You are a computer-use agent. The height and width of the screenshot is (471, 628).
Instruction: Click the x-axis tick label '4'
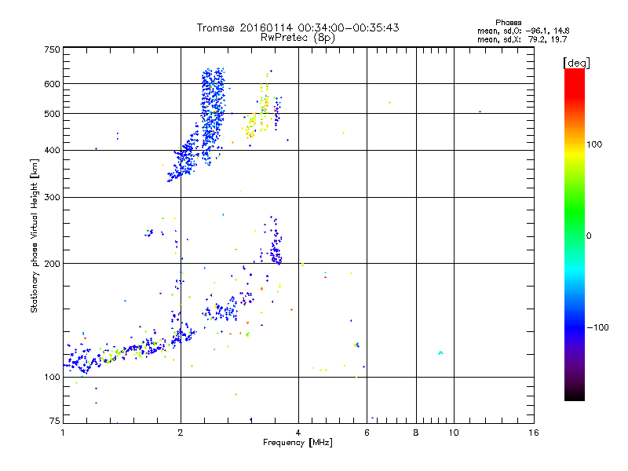[x=298, y=433]
